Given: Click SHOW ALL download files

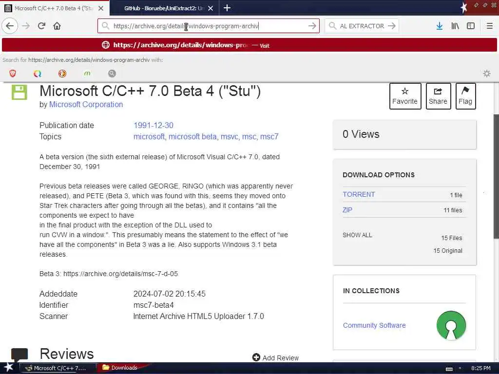Looking at the screenshot, I should (x=357, y=235).
